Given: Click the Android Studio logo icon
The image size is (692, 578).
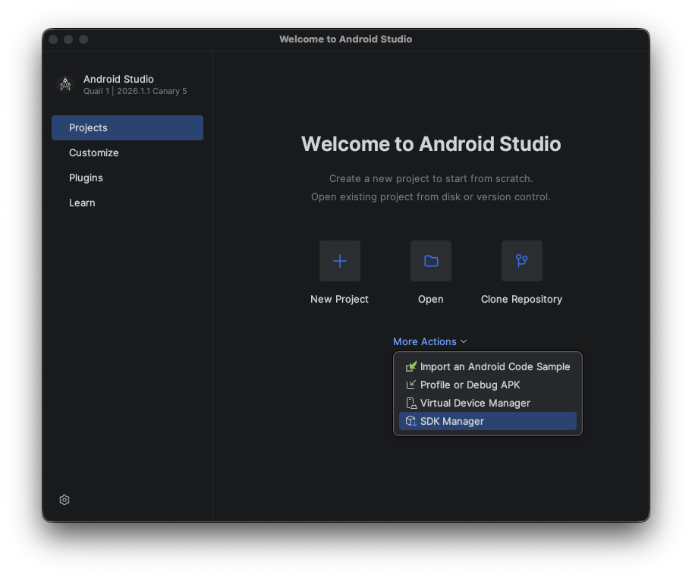Looking at the screenshot, I should coord(65,84).
